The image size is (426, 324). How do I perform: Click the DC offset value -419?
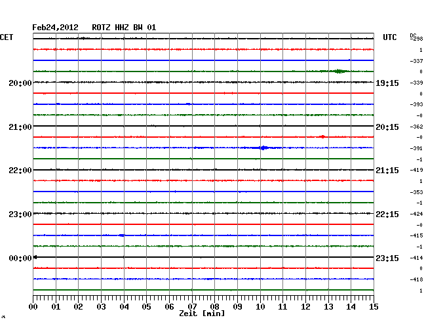(416, 170)
